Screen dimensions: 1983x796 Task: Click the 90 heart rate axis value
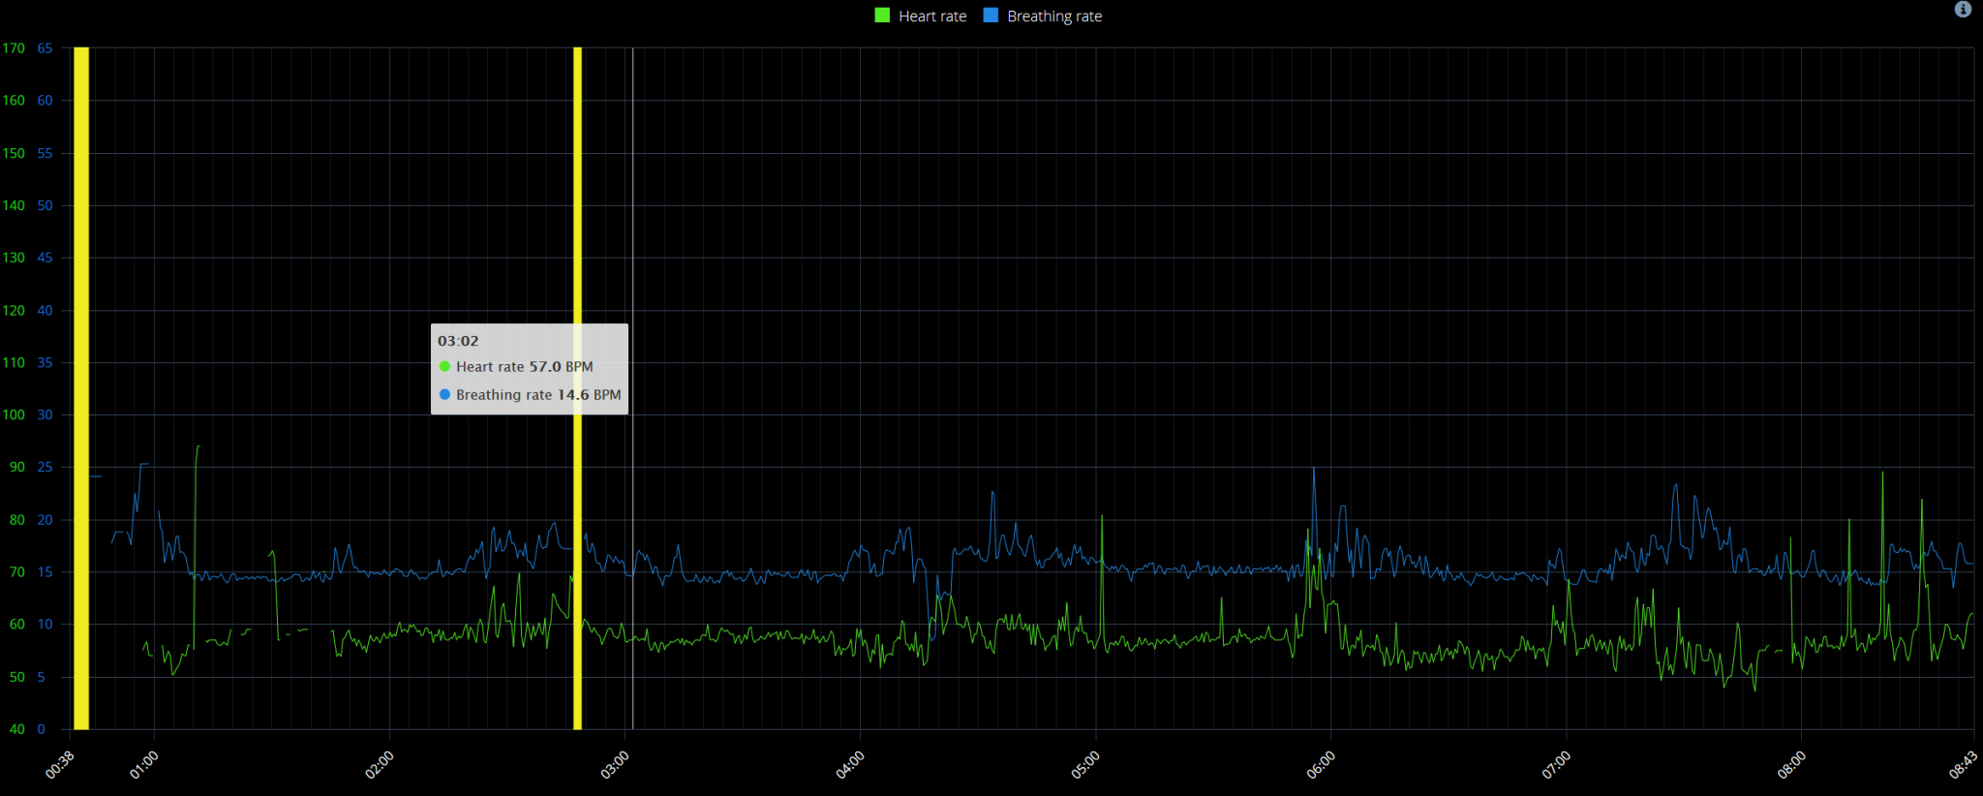point(17,467)
